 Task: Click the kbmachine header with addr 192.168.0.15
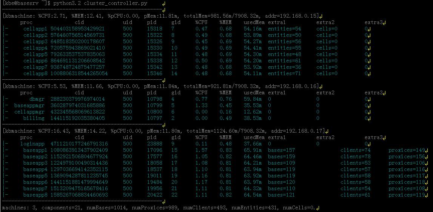160,16
